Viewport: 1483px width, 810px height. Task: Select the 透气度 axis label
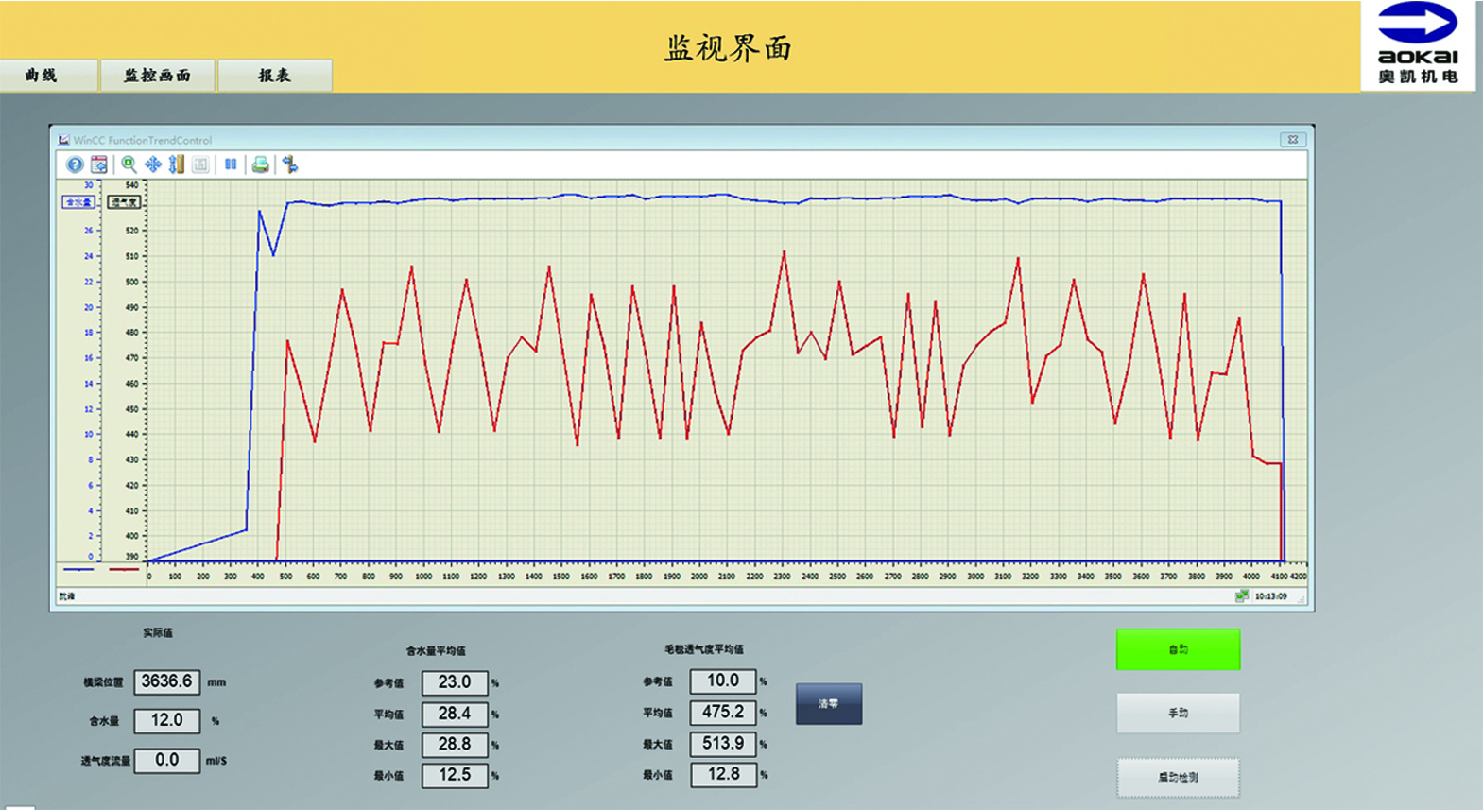click(x=124, y=202)
